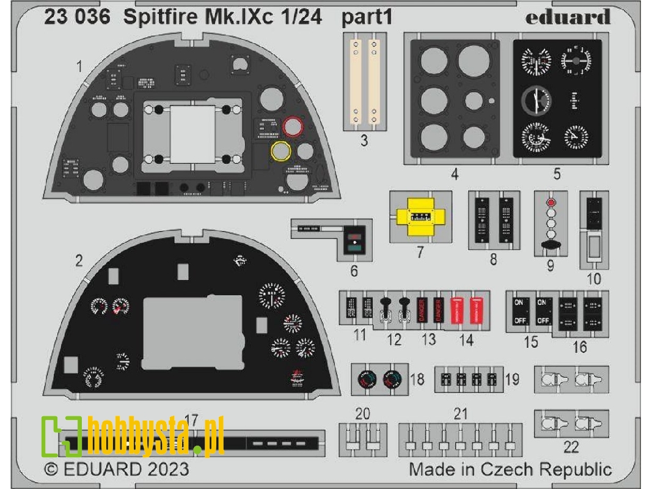652x489 pixels.
Task: Select the black six-dial blind flying panel part 5
Action: (557, 98)
